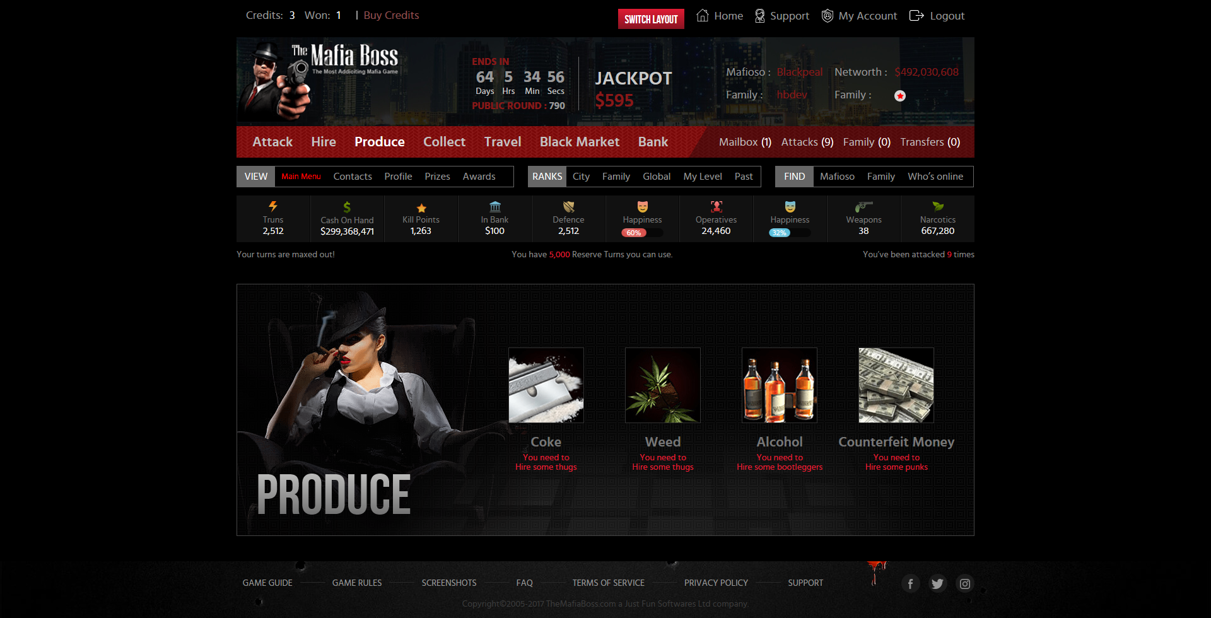This screenshot has height=618, width=1211.
Task: Open Mailbox (1) messages
Action: point(745,142)
